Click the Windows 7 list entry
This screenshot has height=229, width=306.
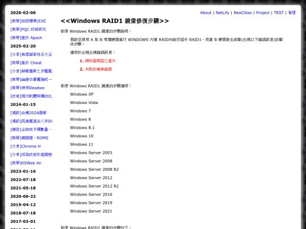coord(80,111)
